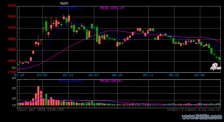Click the 3500 price axis label
The height and width of the screenshot is (122, 224).
click(12, 50)
